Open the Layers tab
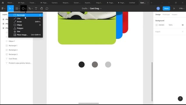 (5, 15)
